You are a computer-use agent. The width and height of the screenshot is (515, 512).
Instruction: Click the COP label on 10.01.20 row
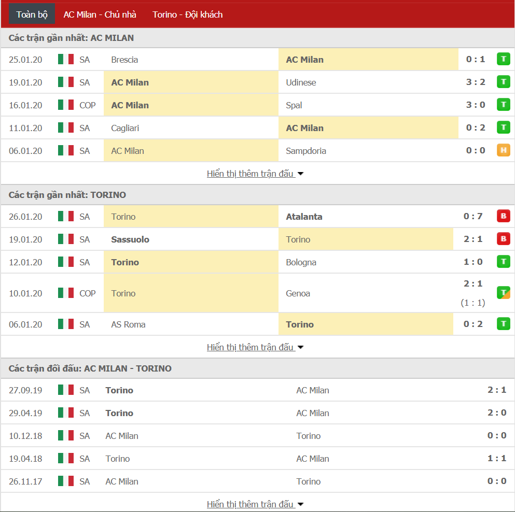(x=87, y=293)
